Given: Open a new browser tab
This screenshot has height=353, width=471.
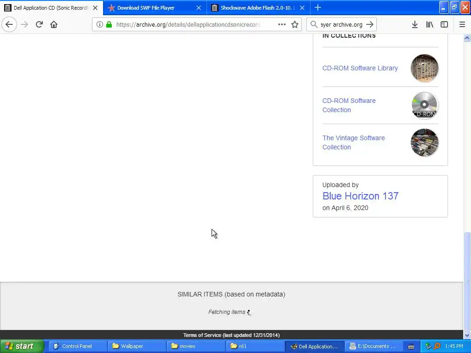Looking at the screenshot, I should [x=318, y=8].
